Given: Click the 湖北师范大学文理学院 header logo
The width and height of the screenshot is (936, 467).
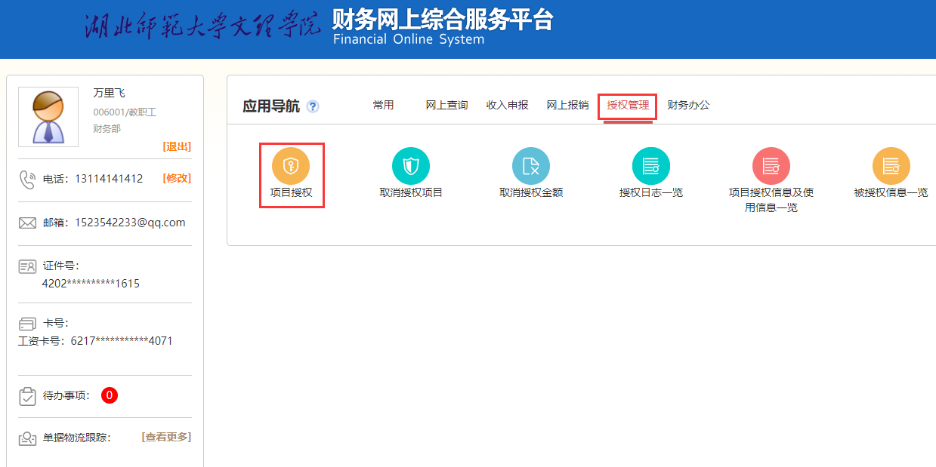Looking at the screenshot, I should (202, 27).
